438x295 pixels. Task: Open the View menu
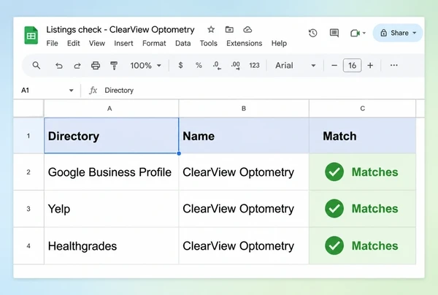97,43
